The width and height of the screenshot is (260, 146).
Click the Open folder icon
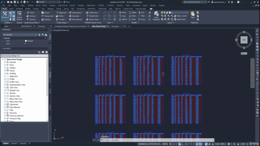pyautogui.click(x=11, y=2)
